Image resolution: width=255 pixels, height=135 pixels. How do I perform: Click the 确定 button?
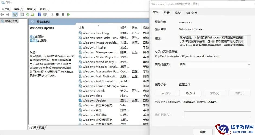tap(203, 132)
